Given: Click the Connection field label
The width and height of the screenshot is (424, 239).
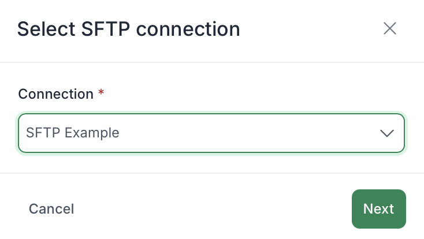Looking at the screenshot, I should click(55, 94).
